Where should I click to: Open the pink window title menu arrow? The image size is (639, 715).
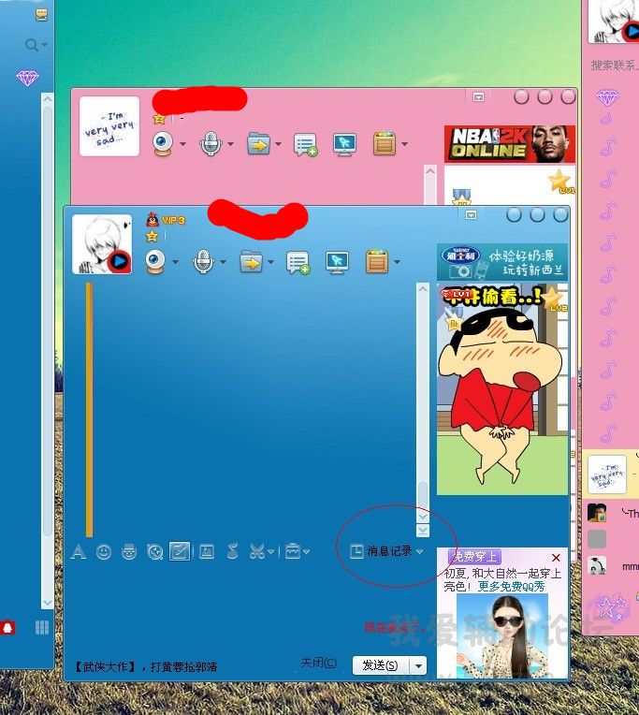pyautogui.click(x=478, y=96)
